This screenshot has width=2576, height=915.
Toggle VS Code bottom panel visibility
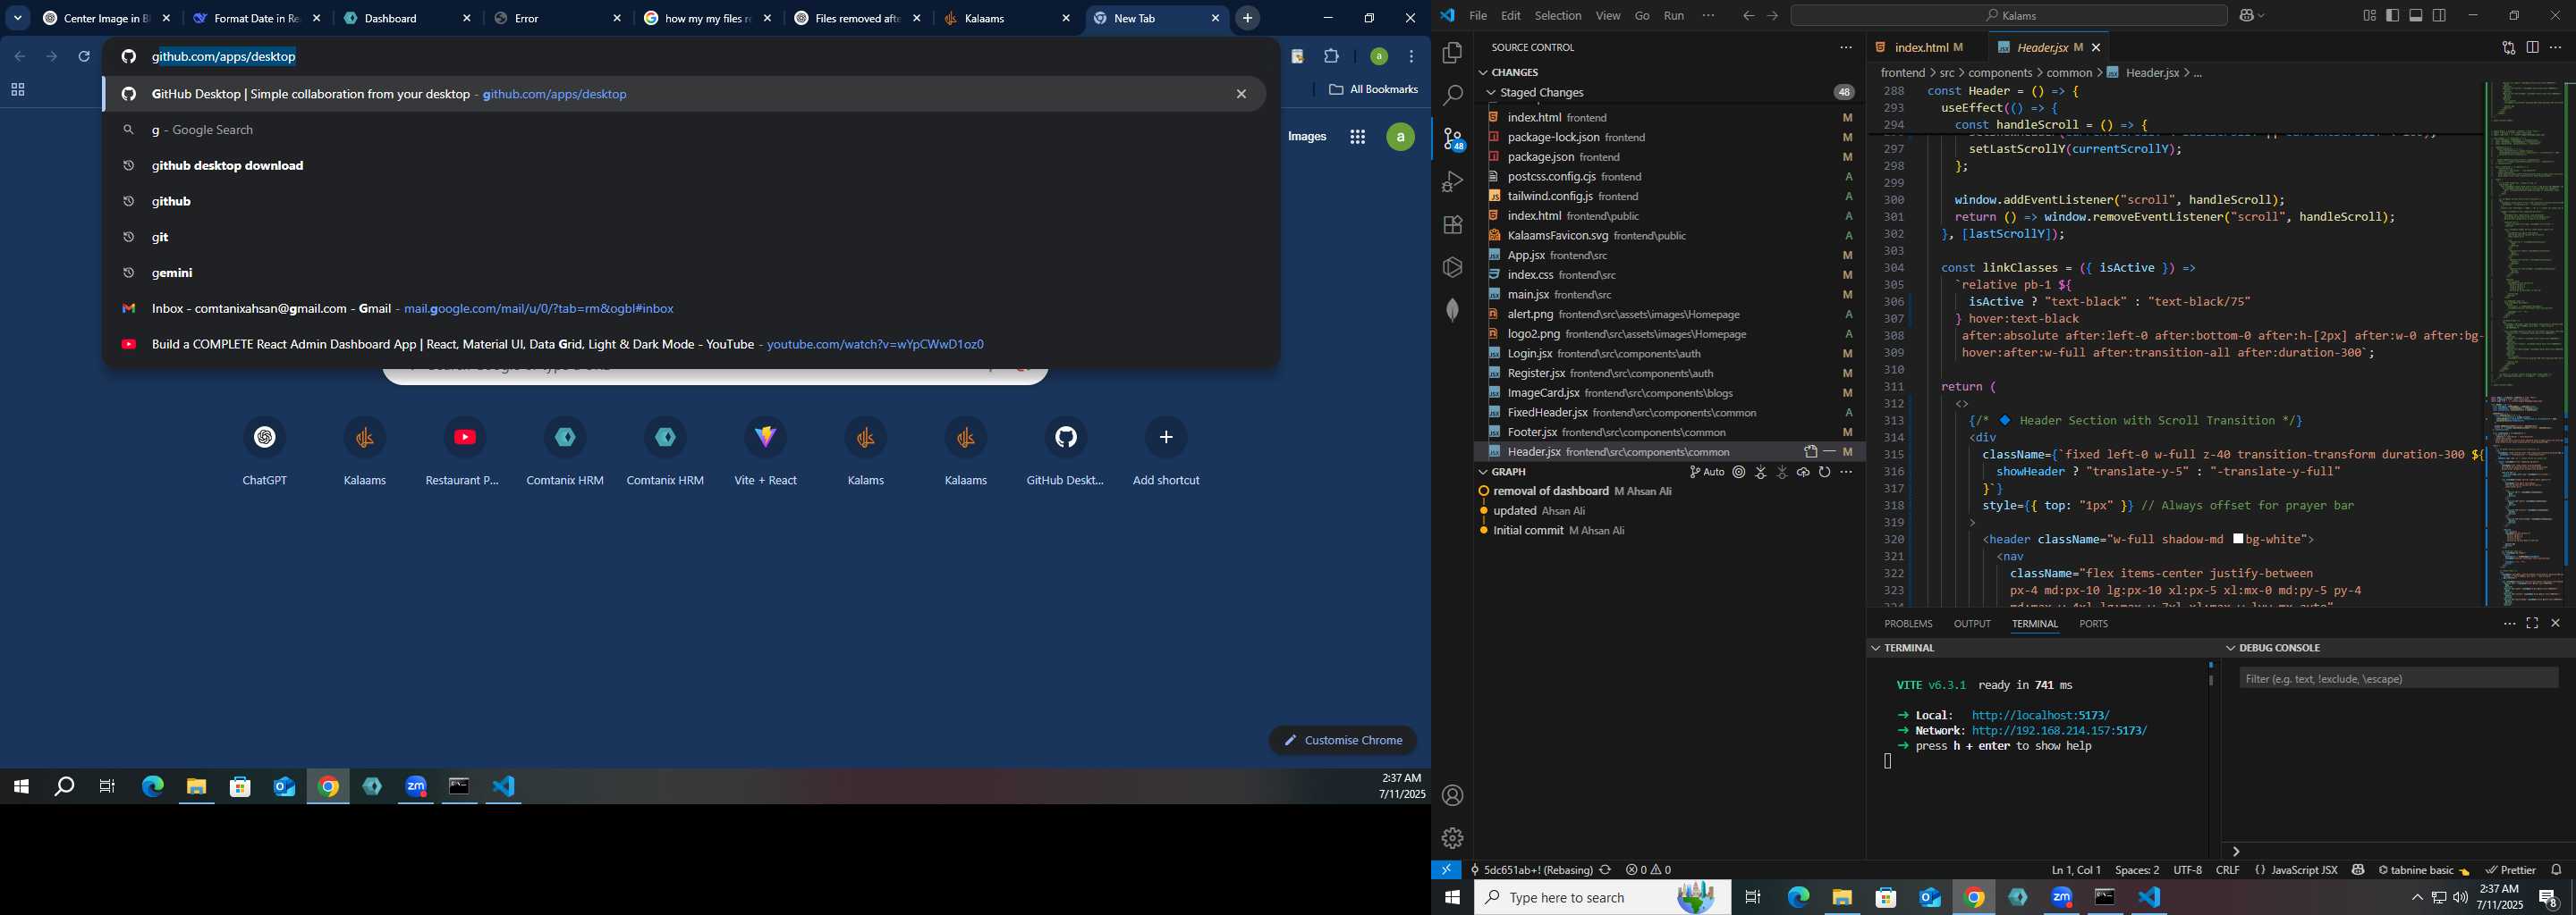pos(2416,16)
